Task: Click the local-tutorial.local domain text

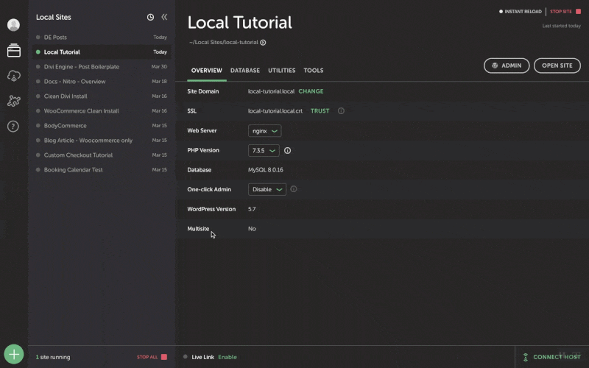Action: (271, 91)
